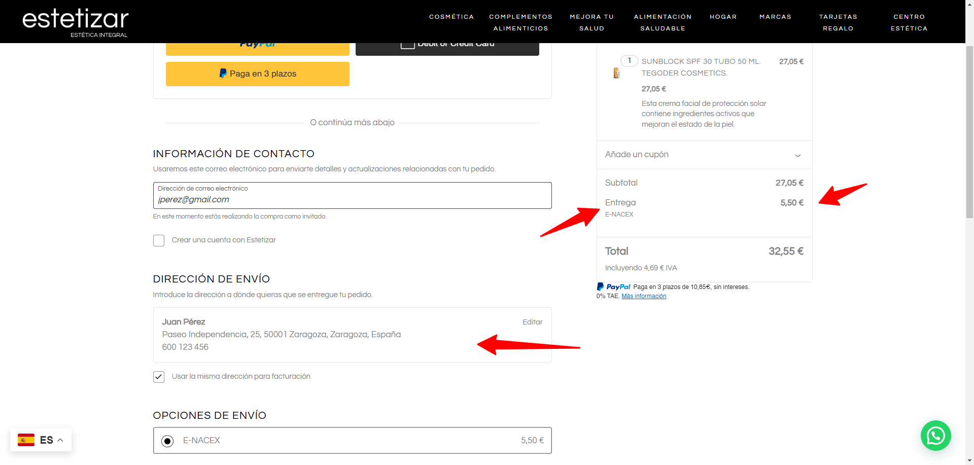
Task: Select the E-NACEX shipping radio
Action: coord(167,441)
